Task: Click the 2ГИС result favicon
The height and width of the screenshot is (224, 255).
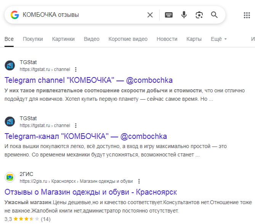Action: click(10, 177)
